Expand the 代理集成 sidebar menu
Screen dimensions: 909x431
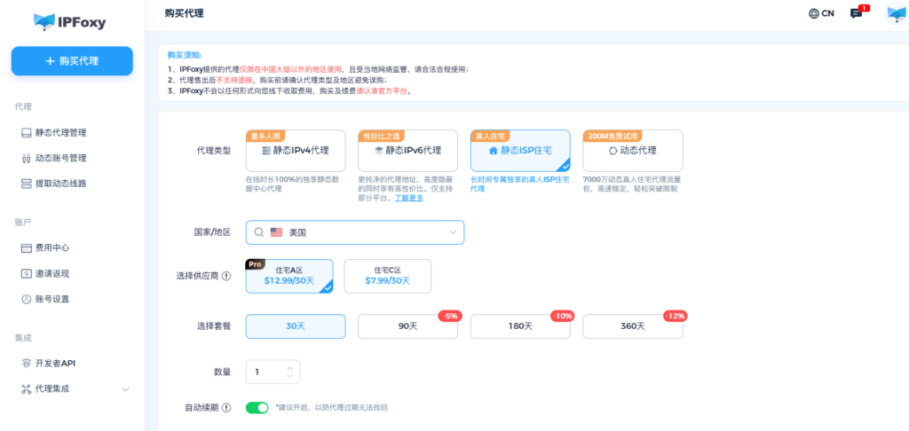click(x=125, y=388)
